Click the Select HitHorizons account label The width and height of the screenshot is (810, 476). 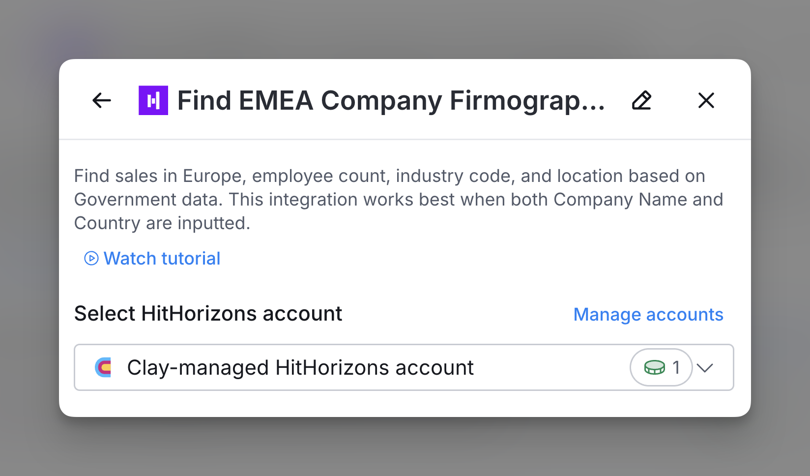[208, 314]
